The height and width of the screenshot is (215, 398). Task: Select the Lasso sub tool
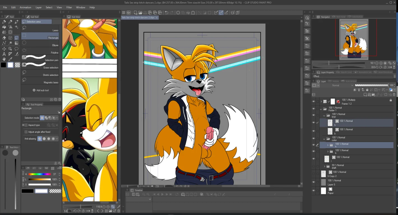40,28
